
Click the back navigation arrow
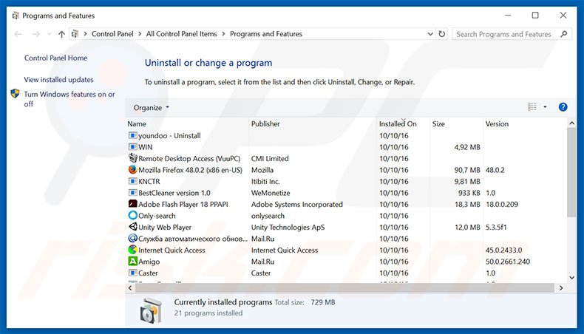pos(18,34)
